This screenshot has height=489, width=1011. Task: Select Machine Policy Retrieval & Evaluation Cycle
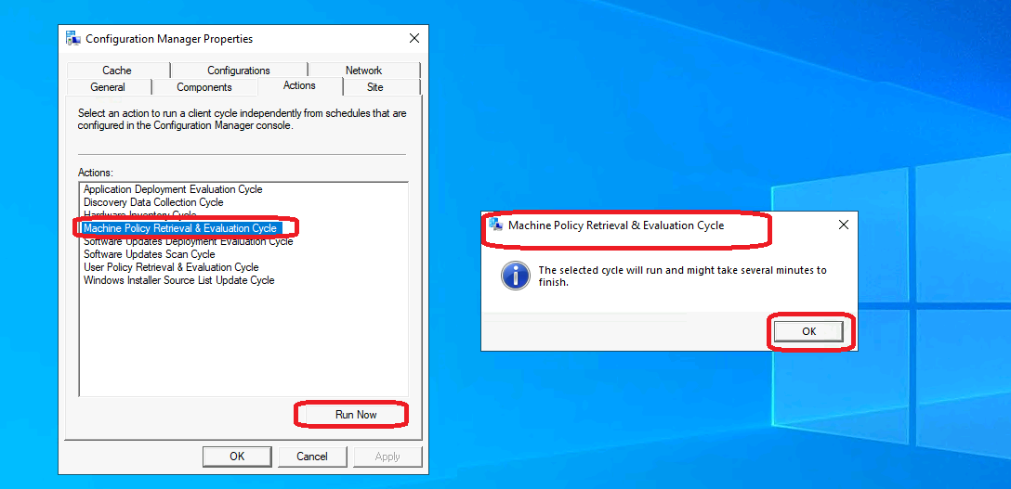coord(180,227)
